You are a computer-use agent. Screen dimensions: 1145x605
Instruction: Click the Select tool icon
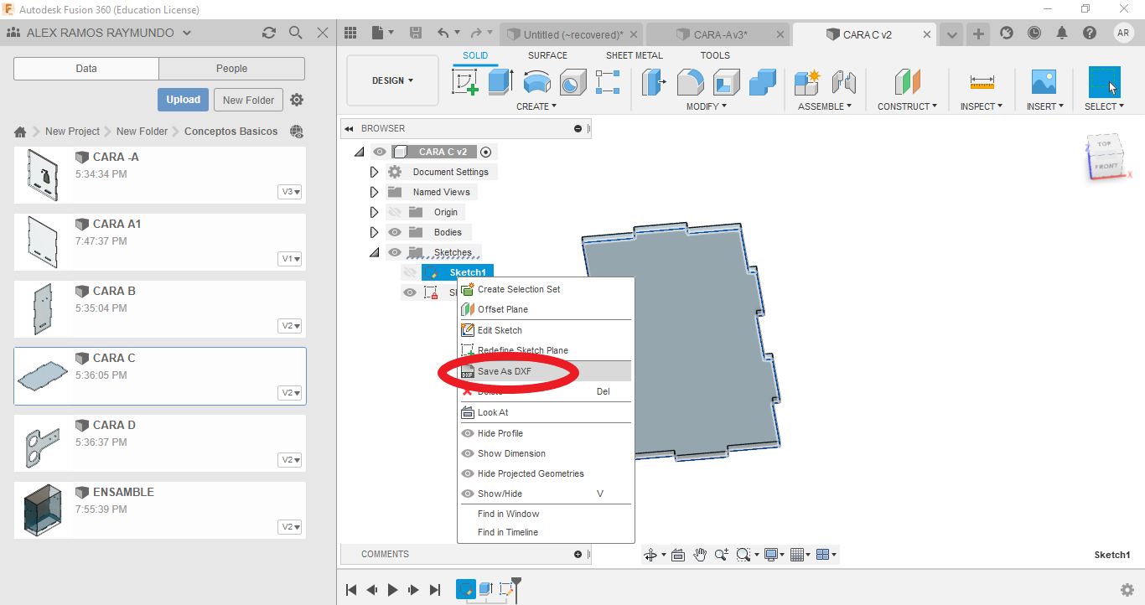[1104, 82]
